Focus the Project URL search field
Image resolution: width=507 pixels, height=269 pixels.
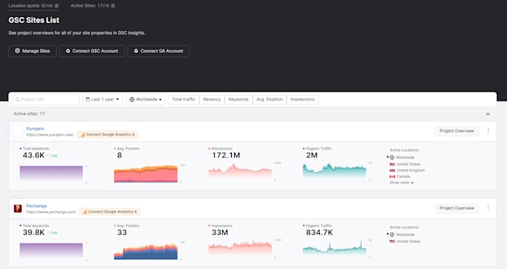point(45,100)
